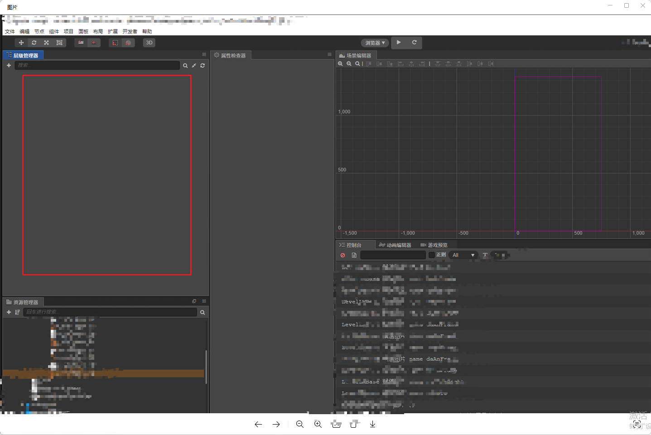The image size is (651, 435).
Task: Distribute nodes by left edges
Action: (x=469, y=64)
